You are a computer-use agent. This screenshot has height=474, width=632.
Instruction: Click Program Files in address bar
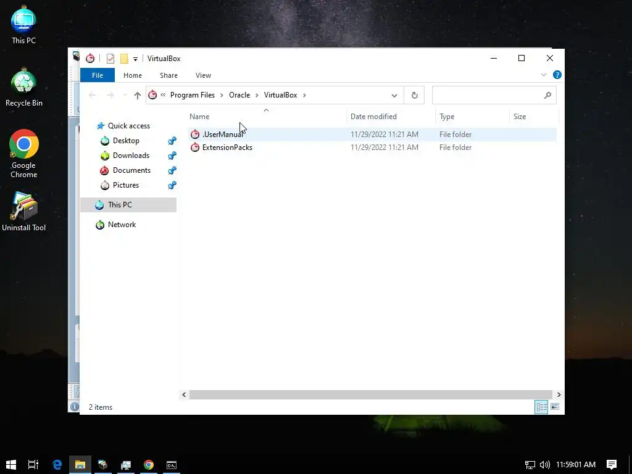coord(193,95)
